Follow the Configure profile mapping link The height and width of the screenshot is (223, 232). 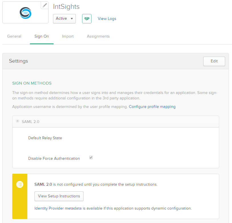pyautogui.click(x=152, y=107)
